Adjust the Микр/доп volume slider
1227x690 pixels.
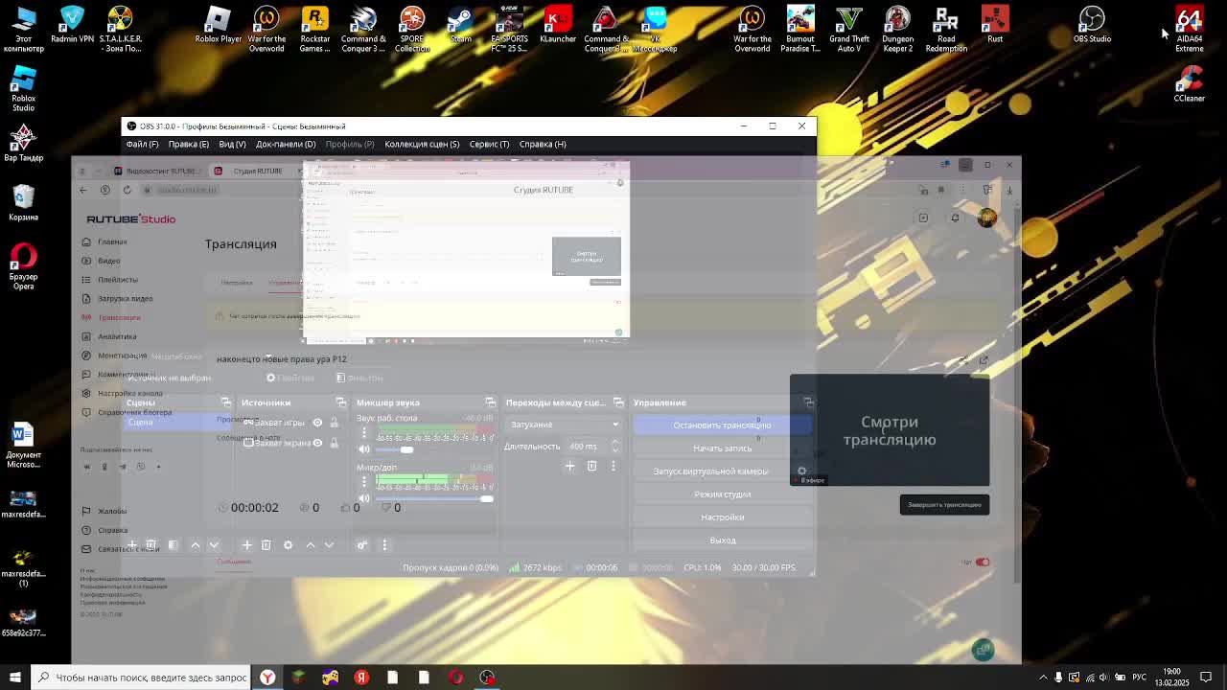coord(433,498)
